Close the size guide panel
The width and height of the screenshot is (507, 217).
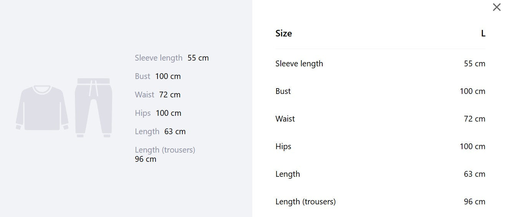point(497,7)
